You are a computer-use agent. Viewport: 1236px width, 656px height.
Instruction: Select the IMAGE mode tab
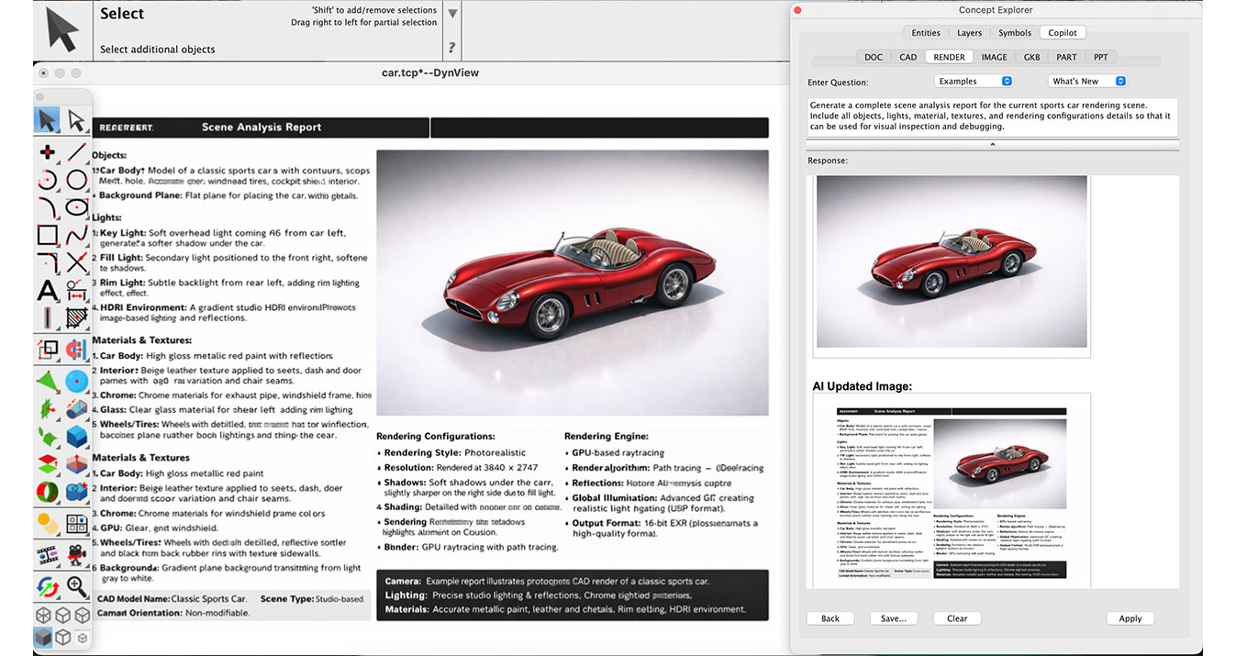click(994, 57)
